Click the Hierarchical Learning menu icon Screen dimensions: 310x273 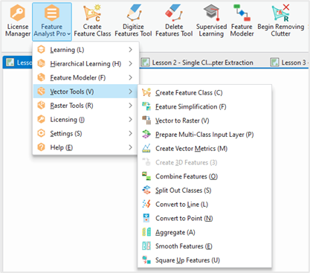[41, 63]
